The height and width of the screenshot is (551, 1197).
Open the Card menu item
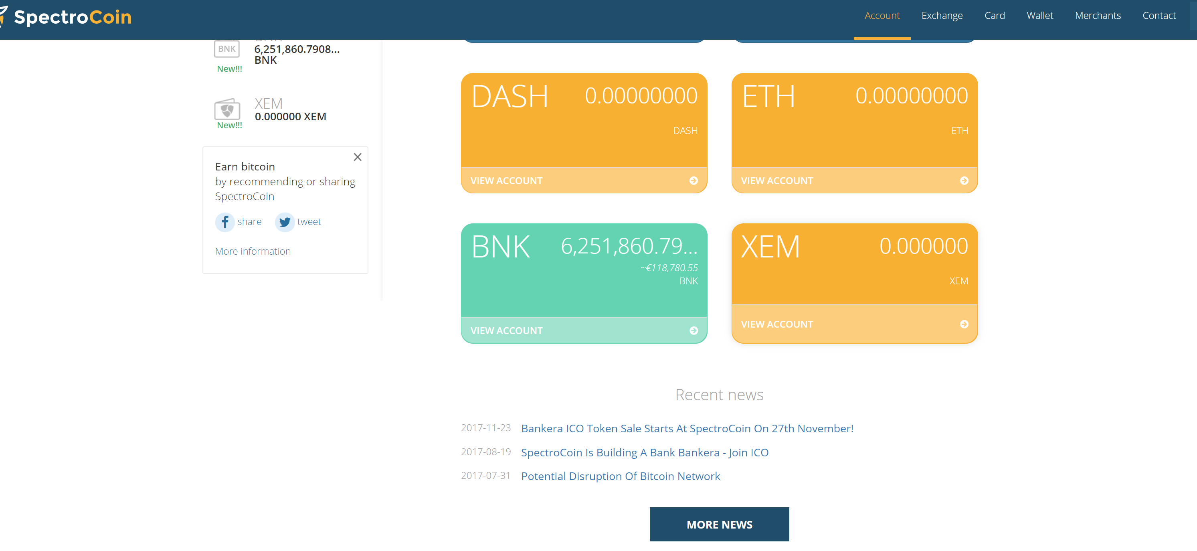[x=995, y=16]
